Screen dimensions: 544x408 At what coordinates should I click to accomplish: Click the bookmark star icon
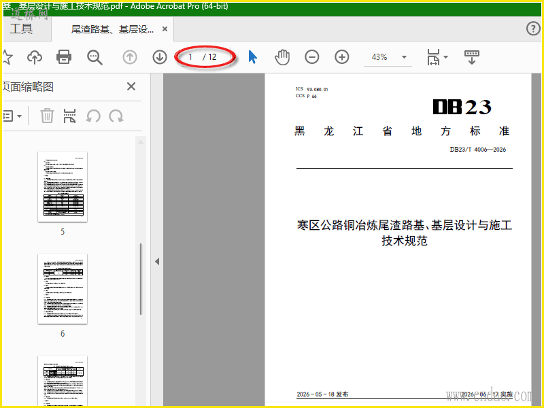[7, 57]
